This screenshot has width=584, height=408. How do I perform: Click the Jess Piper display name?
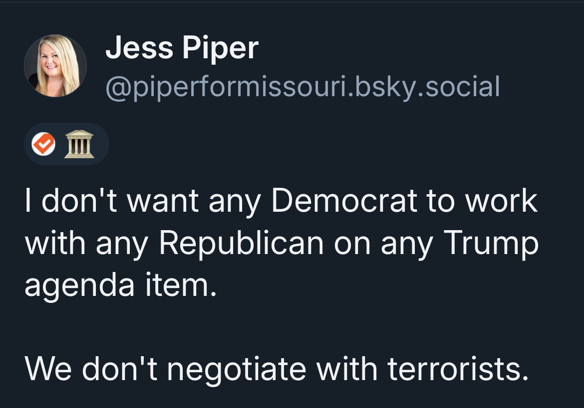(x=182, y=48)
